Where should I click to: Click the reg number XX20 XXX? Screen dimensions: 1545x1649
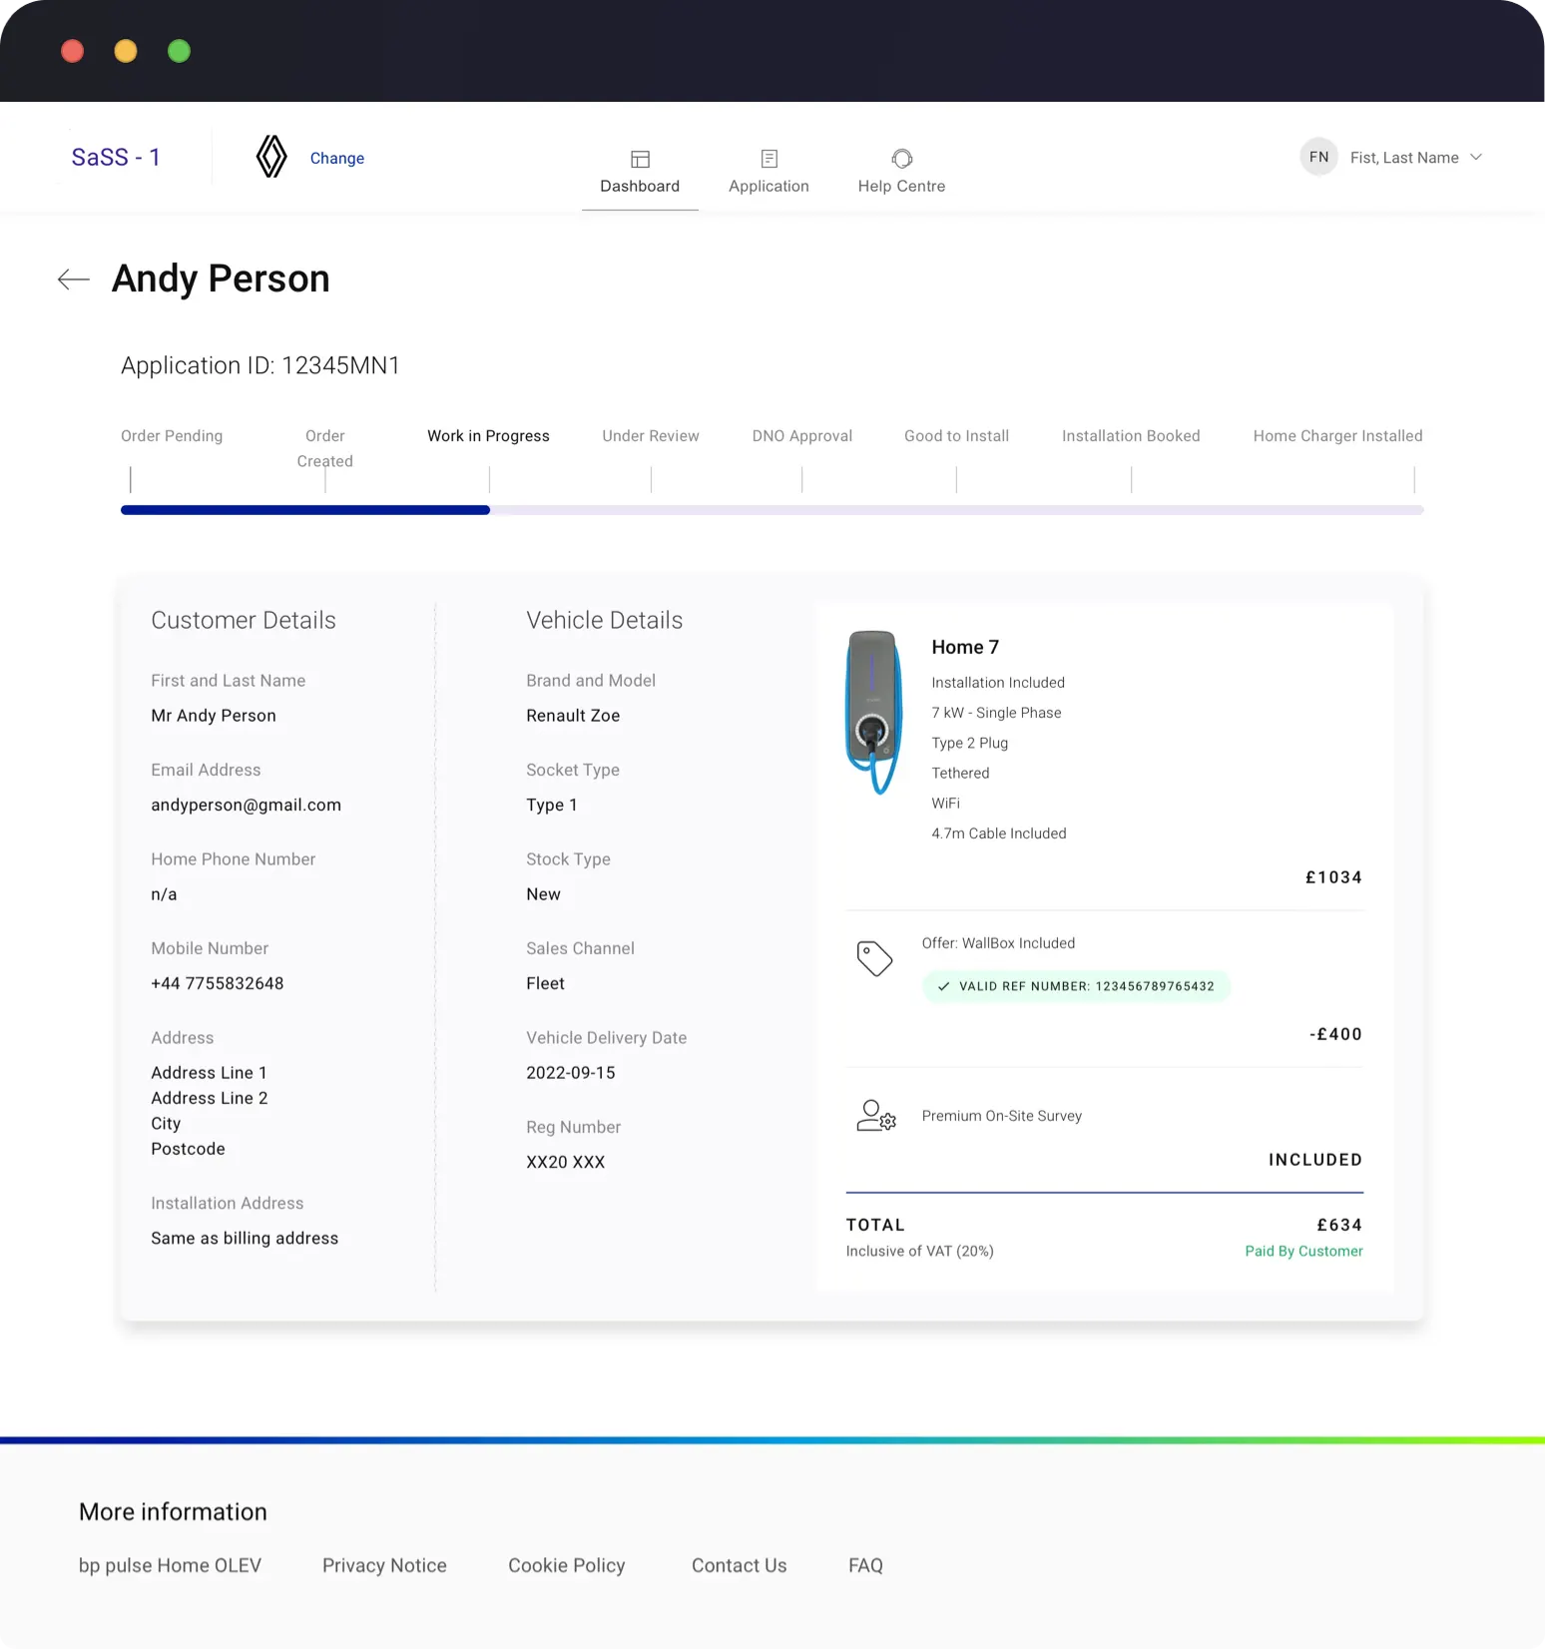[565, 1162]
